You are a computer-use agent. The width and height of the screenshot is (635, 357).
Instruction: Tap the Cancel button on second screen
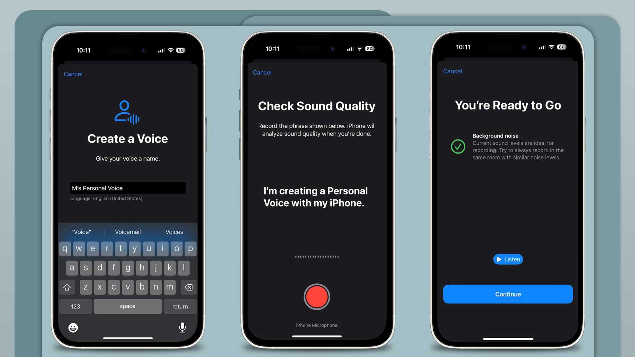click(262, 72)
